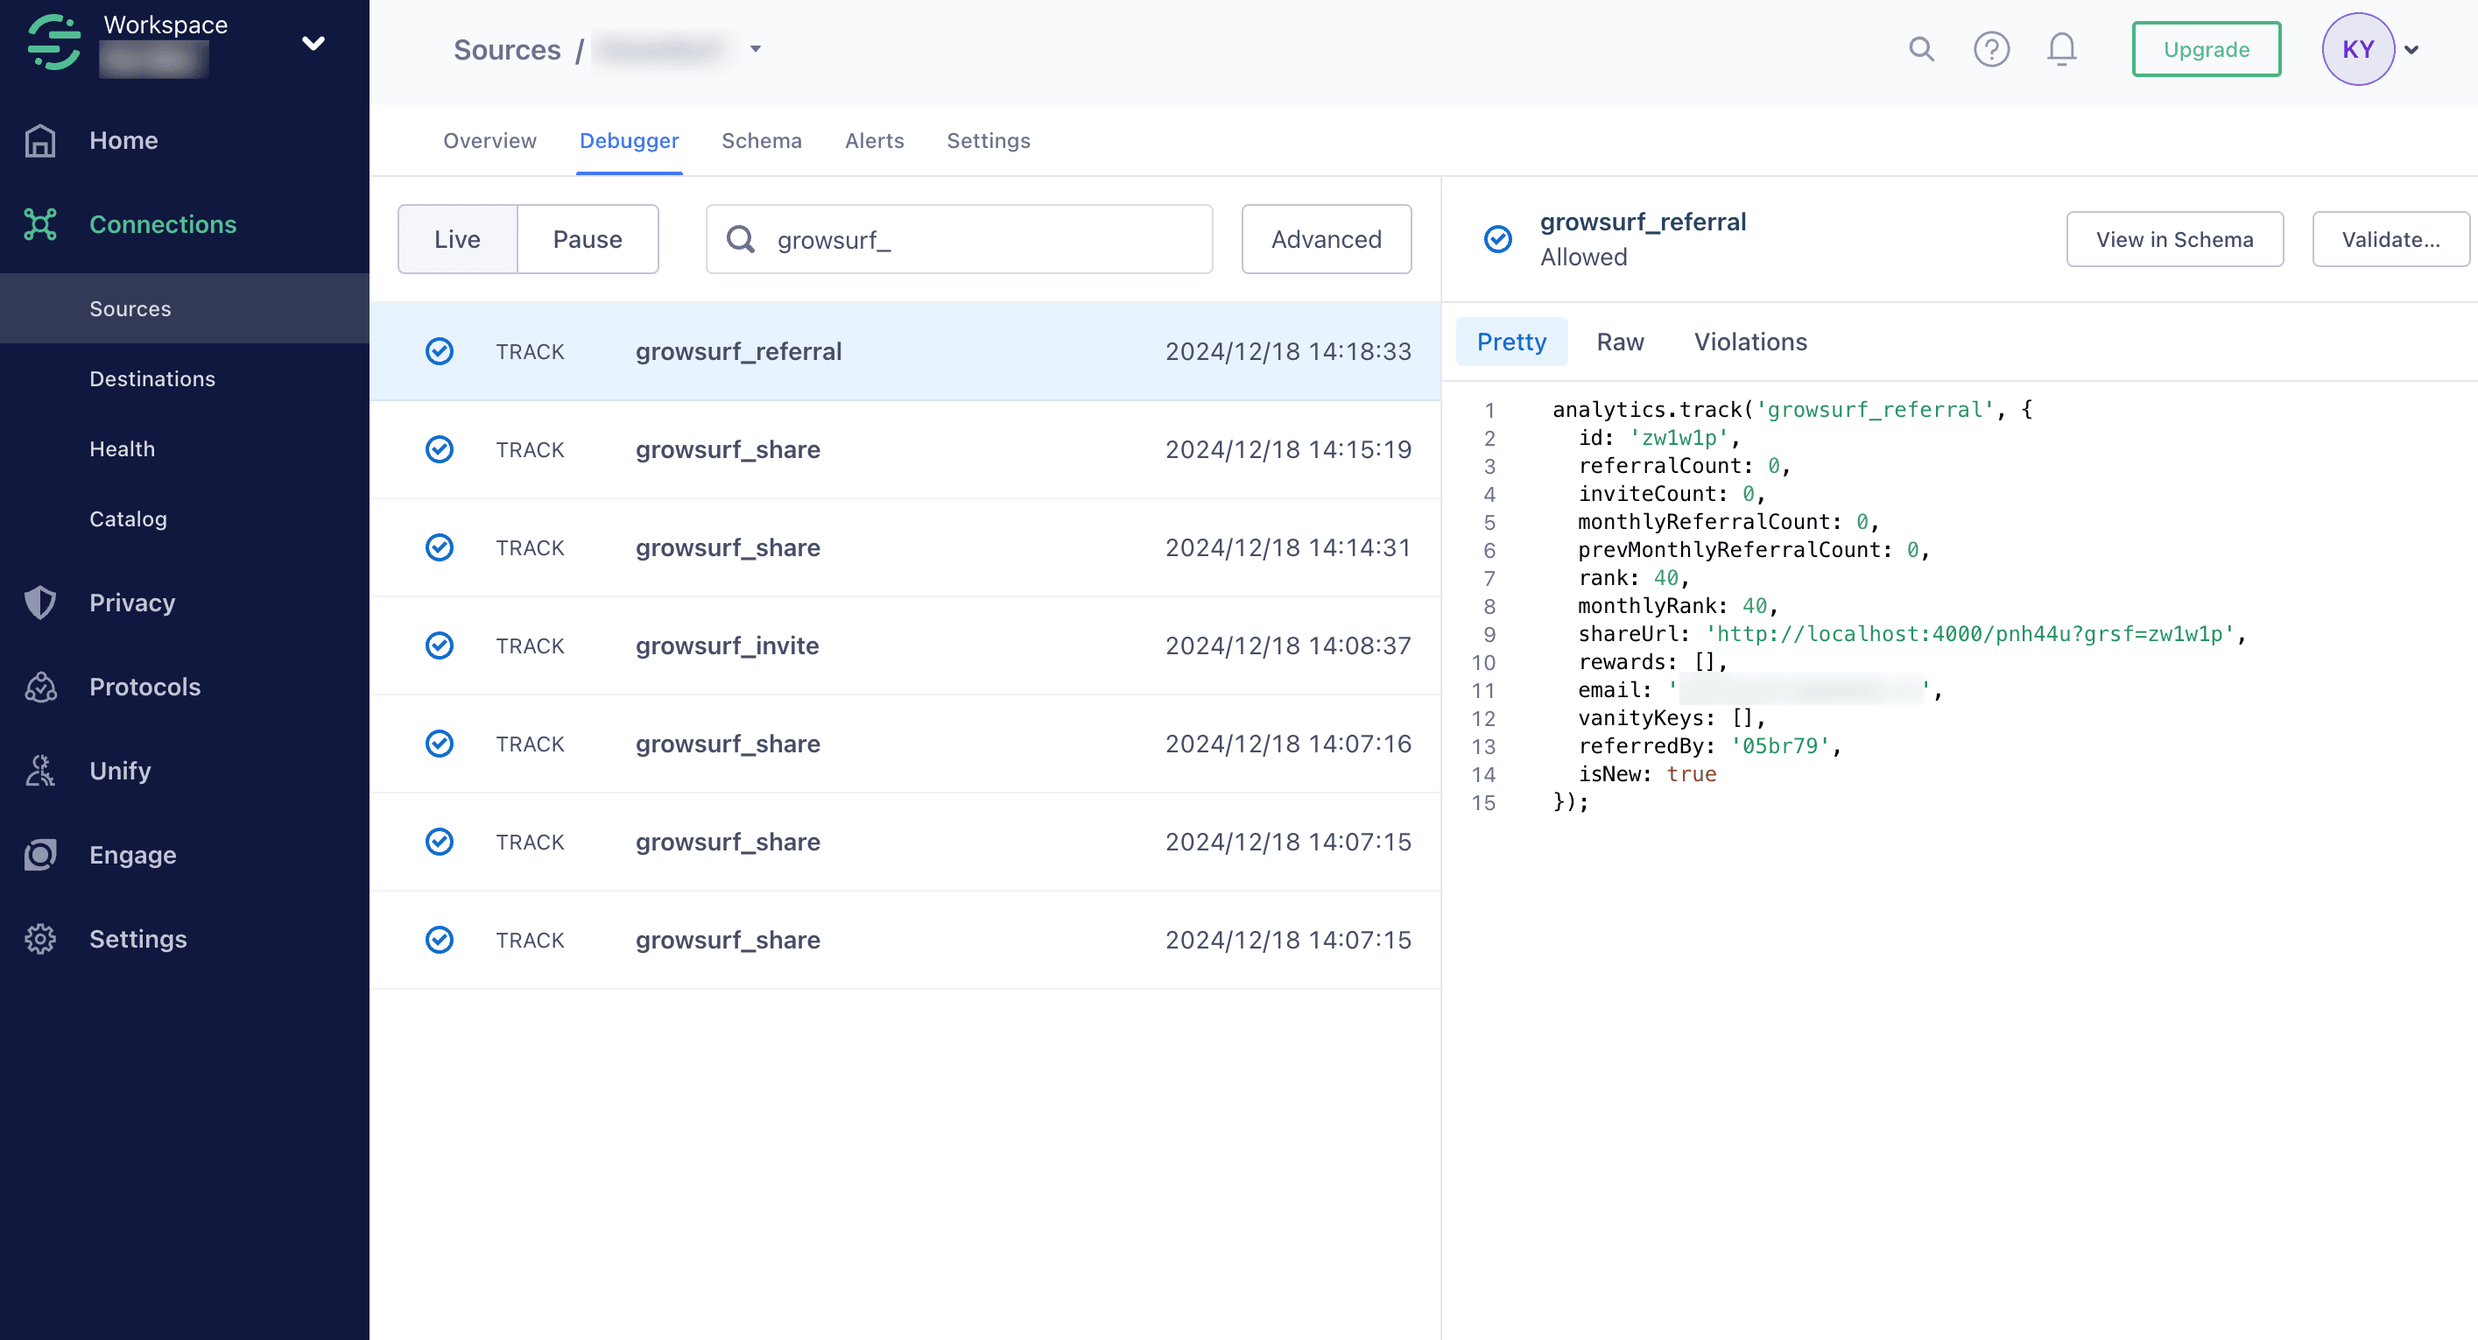Image resolution: width=2478 pixels, height=1340 pixels.
Task: Switch to the Schema tab
Action: point(762,140)
